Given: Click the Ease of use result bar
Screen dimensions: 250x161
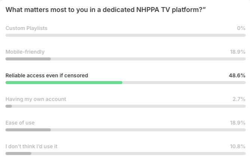Looking at the screenshot, I should point(28,130).
